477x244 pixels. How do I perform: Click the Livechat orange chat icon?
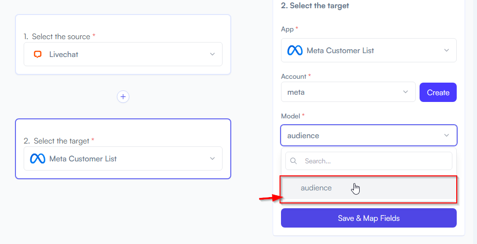point(38,55)
